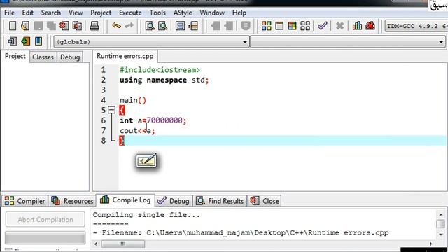448x252 pixels.
Task: Open the Tools menu
Action: tap(157, 13)
